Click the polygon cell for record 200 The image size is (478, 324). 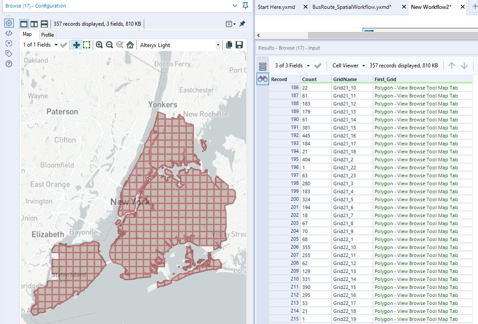423,199
